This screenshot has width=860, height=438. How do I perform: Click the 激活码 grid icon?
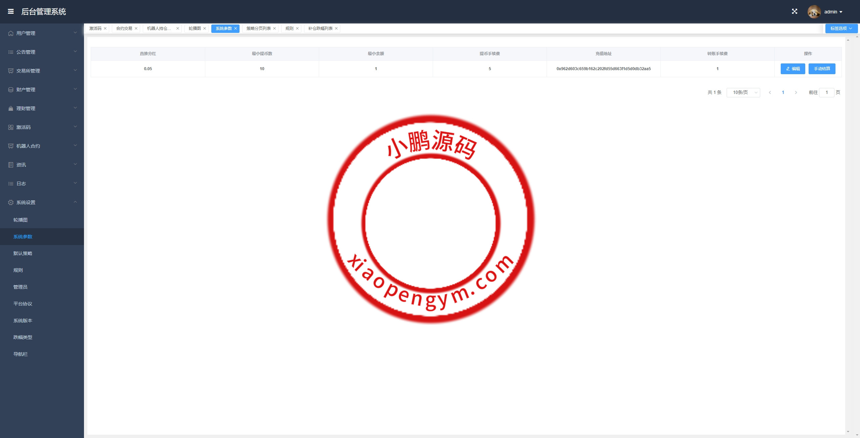(9, 127)
